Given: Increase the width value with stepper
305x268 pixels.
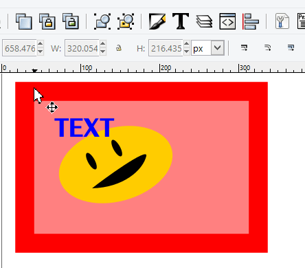Looking at the screenshot, I should click(x=103, y=43).
